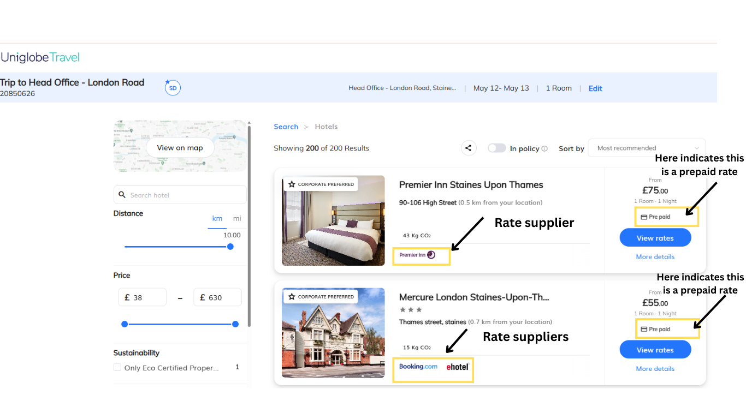
Task: Click the £55.00 price
Action: 655,303
